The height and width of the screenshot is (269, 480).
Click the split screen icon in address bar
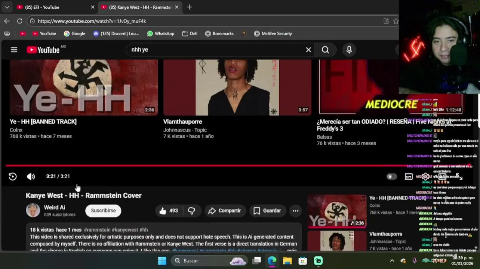(386, 21)
